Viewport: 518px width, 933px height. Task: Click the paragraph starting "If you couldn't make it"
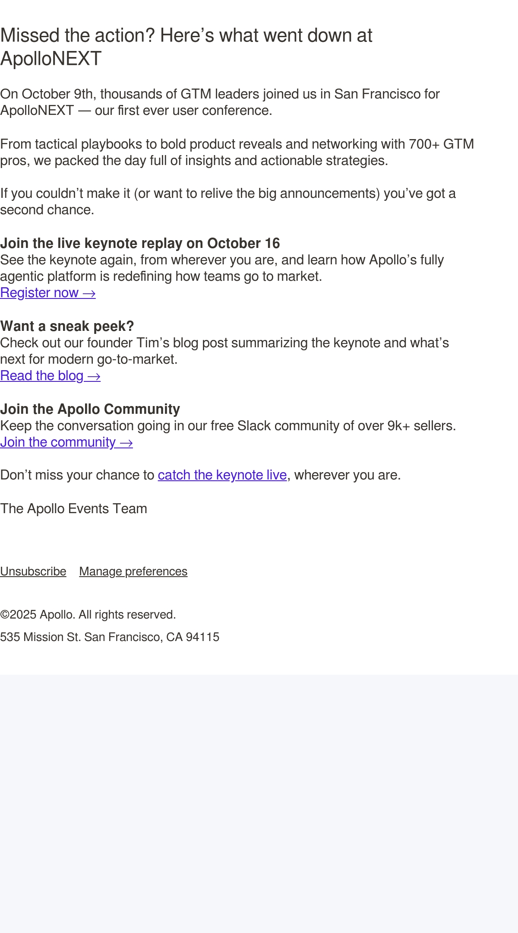pos(228,202)
